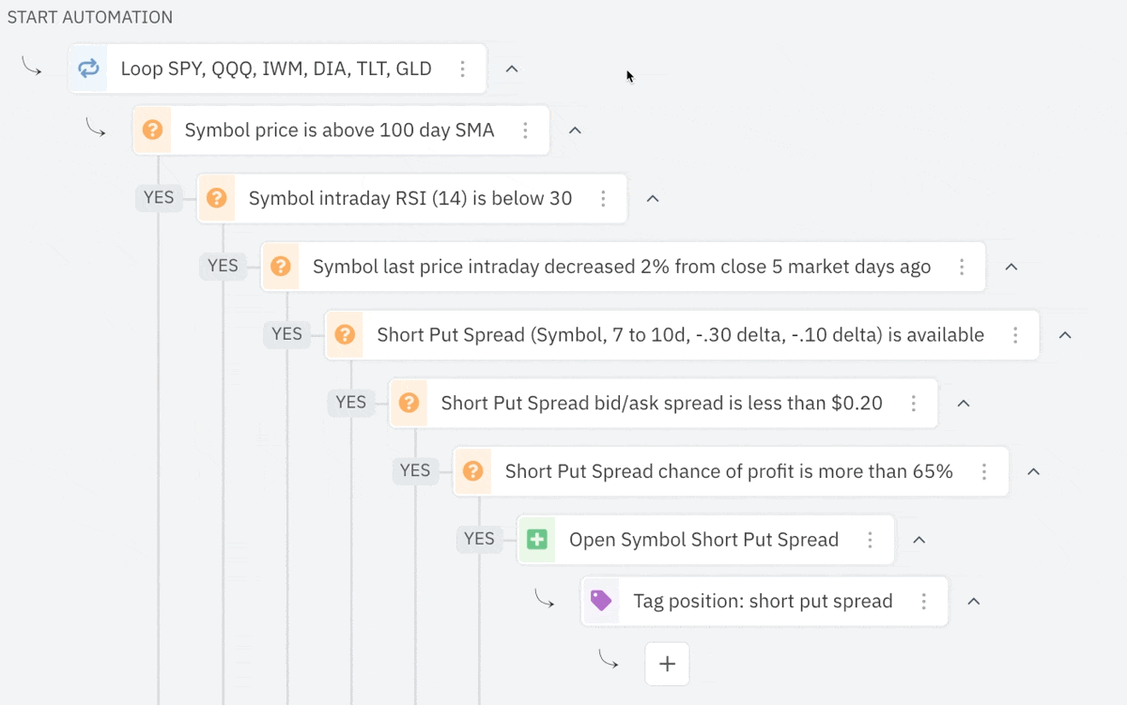Click the orange decision icon on SMA condition
Viewport: 1127px width, 705px height.
pos(152,130)
